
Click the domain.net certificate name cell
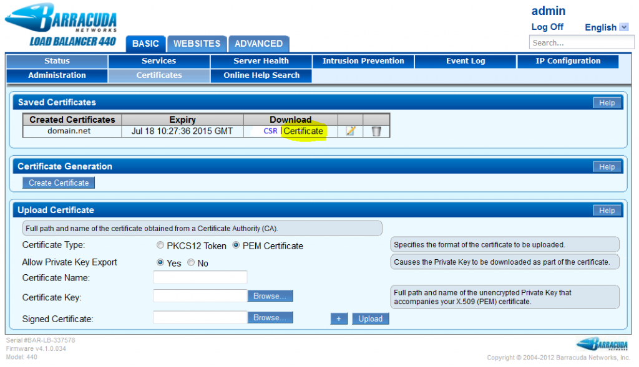(72, 131)
